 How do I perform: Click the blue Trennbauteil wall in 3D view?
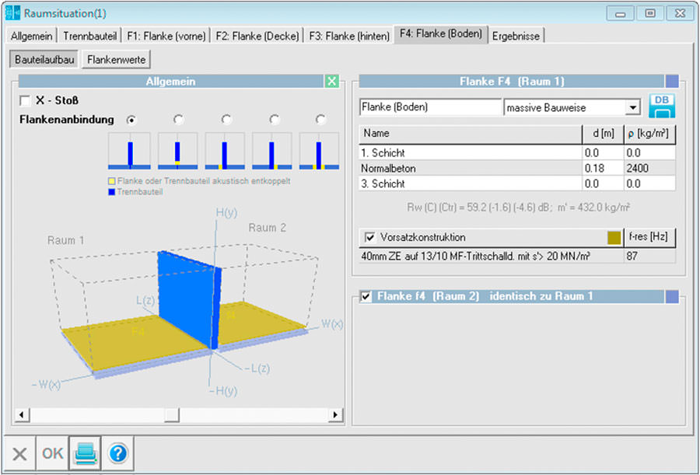tap(187, 299)
